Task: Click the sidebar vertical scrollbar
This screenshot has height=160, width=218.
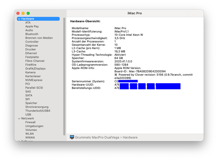Action: point(64,76)
